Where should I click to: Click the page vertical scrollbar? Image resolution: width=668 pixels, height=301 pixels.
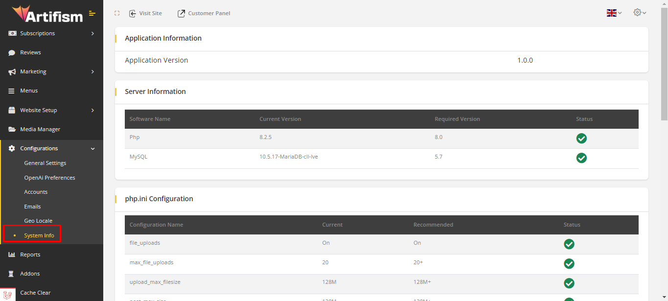tap(664, 64)
